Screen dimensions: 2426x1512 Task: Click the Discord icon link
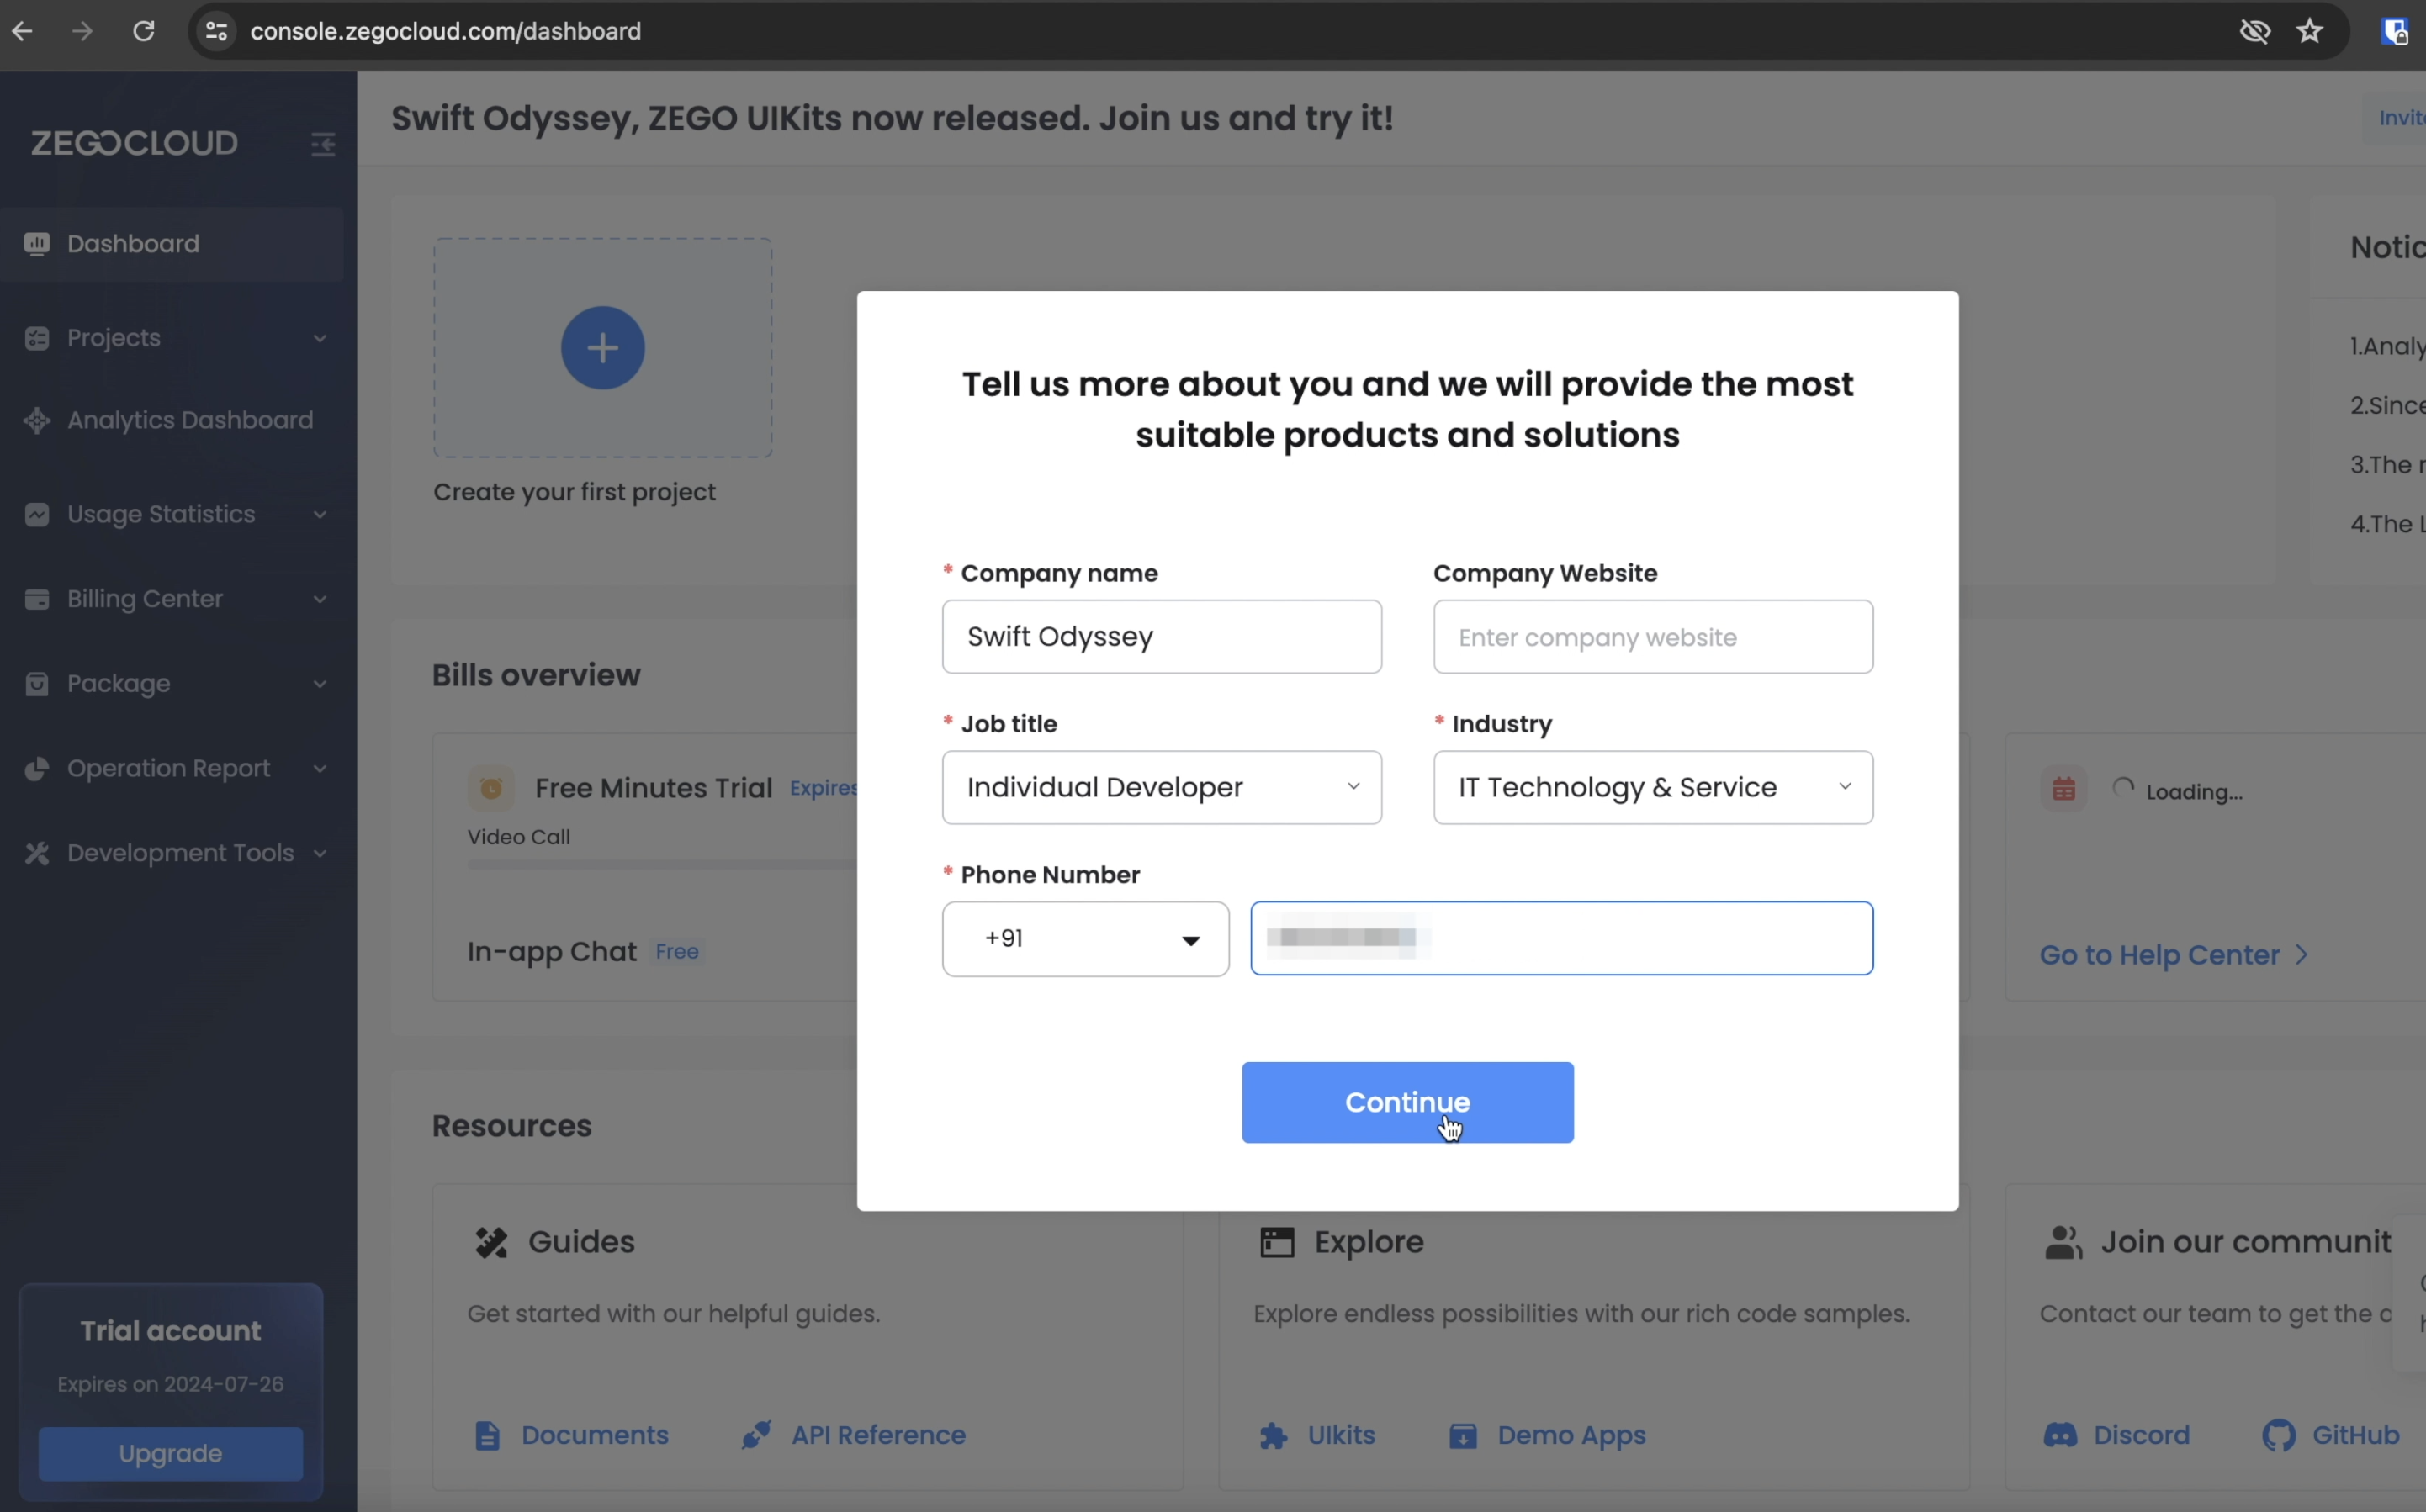pyautogui.click(x=2060, y=1435)
